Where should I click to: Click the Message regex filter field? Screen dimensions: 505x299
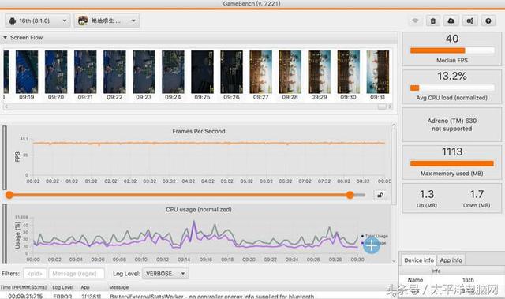(77, 274)
